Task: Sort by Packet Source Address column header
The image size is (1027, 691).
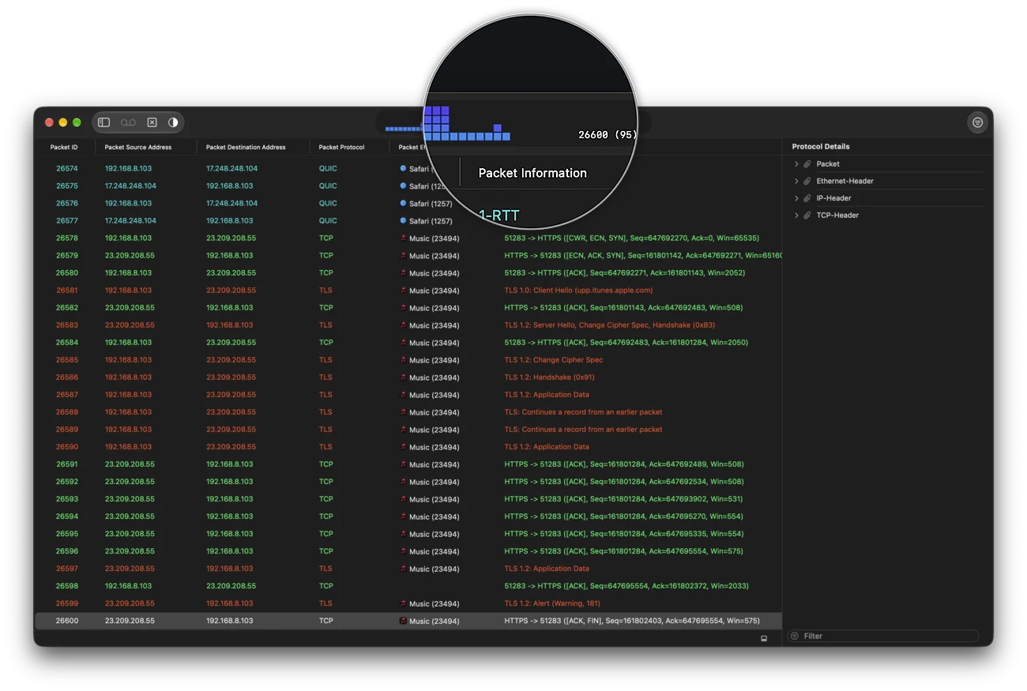Action: tap(138, 147)
